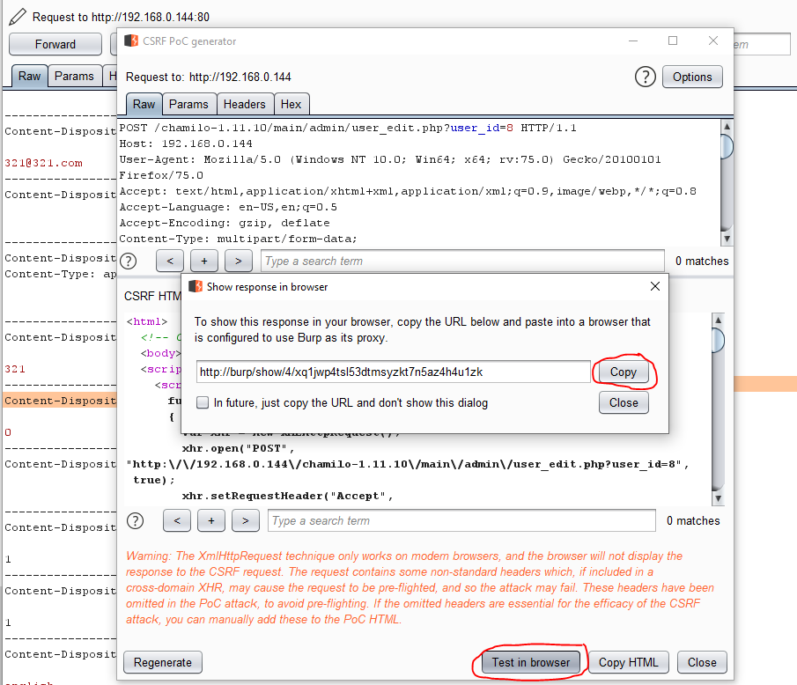Minimize the CSRF PoC generator window
Screen dimensions: 797x685
pos(633,41)
